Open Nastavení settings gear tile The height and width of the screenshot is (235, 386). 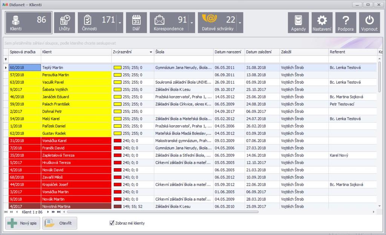(322, 23)
